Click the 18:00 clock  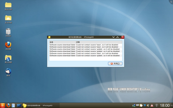pos(165,105)
